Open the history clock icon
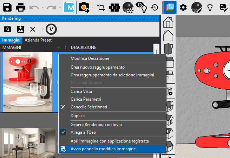The image size is (230, 158). click(155, 7)
